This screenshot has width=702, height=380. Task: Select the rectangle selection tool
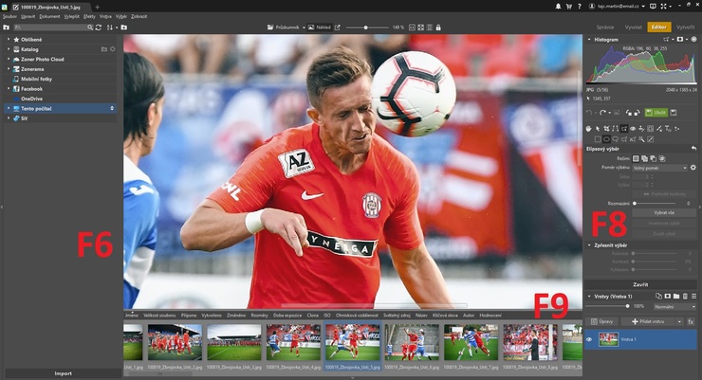[x=597, y=138]
